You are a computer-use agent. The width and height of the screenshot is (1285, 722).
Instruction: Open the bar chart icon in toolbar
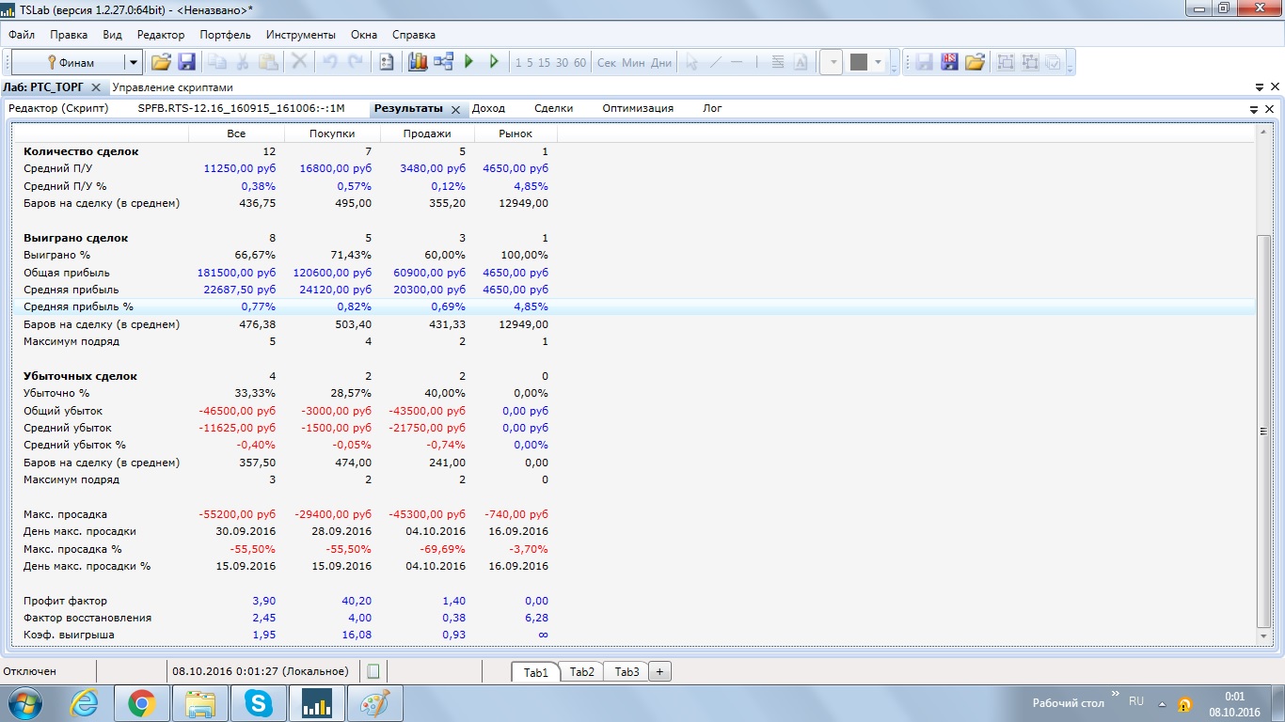(418, 62)
